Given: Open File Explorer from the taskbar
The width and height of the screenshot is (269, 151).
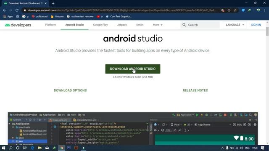Looking at the screenshot, I should click(x=40, y=148).
